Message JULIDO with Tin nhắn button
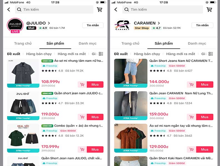220x166 pixels. coord(93,25)
